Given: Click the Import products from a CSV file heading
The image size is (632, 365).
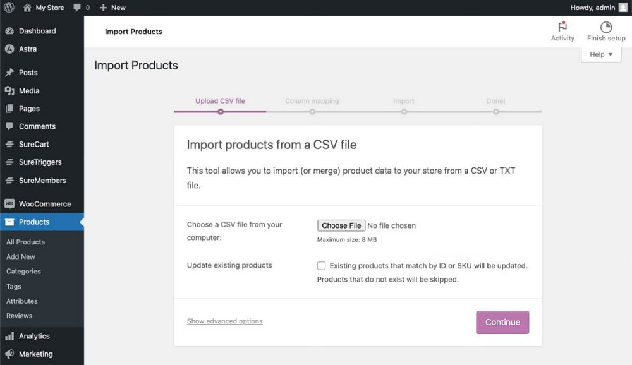Looking at the screenshot, I should click(x=271, y=145).
